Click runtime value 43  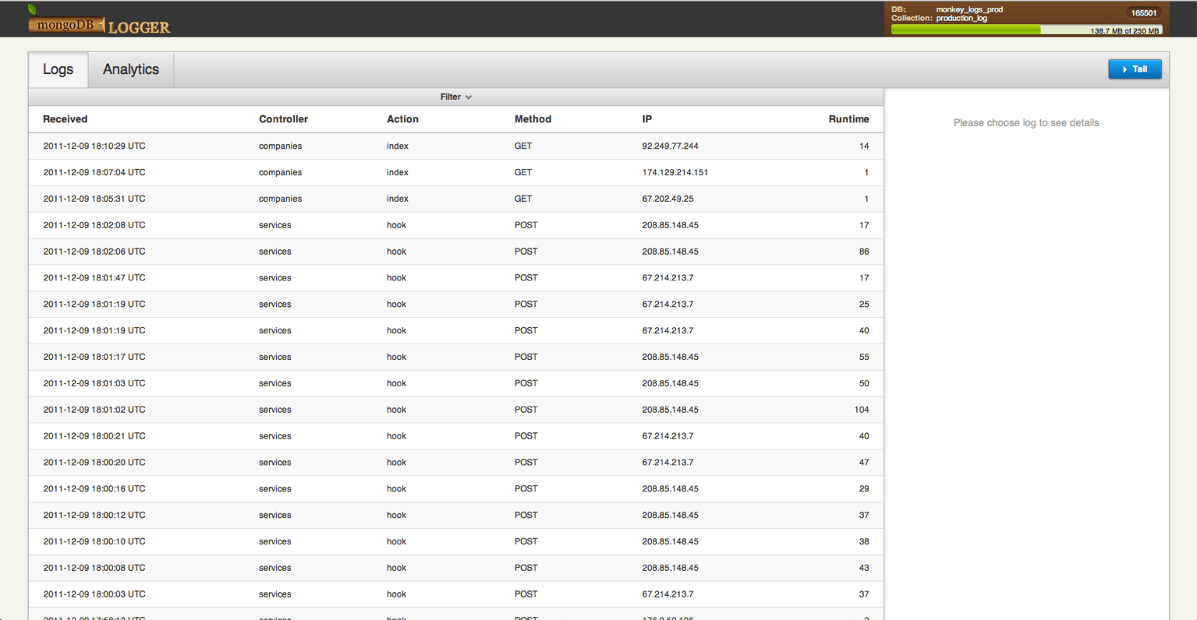coord(864,568)
